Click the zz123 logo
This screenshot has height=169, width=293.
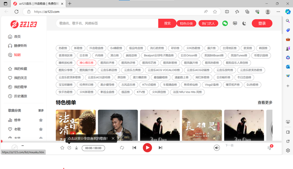click(24, 24)
